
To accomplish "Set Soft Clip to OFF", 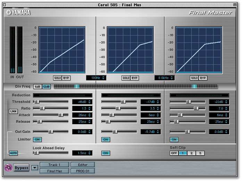I will click(x=174, y=153).
